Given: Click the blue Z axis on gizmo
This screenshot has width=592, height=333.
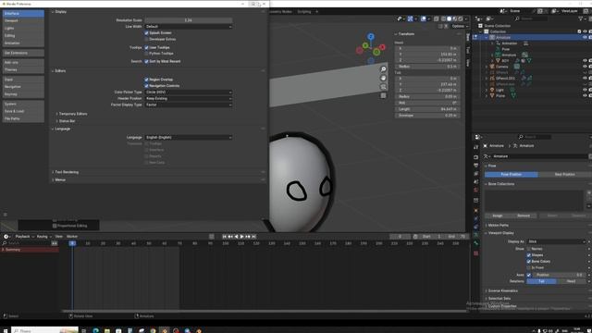Looking at the screenshot, I should click(x=371, y=36).
